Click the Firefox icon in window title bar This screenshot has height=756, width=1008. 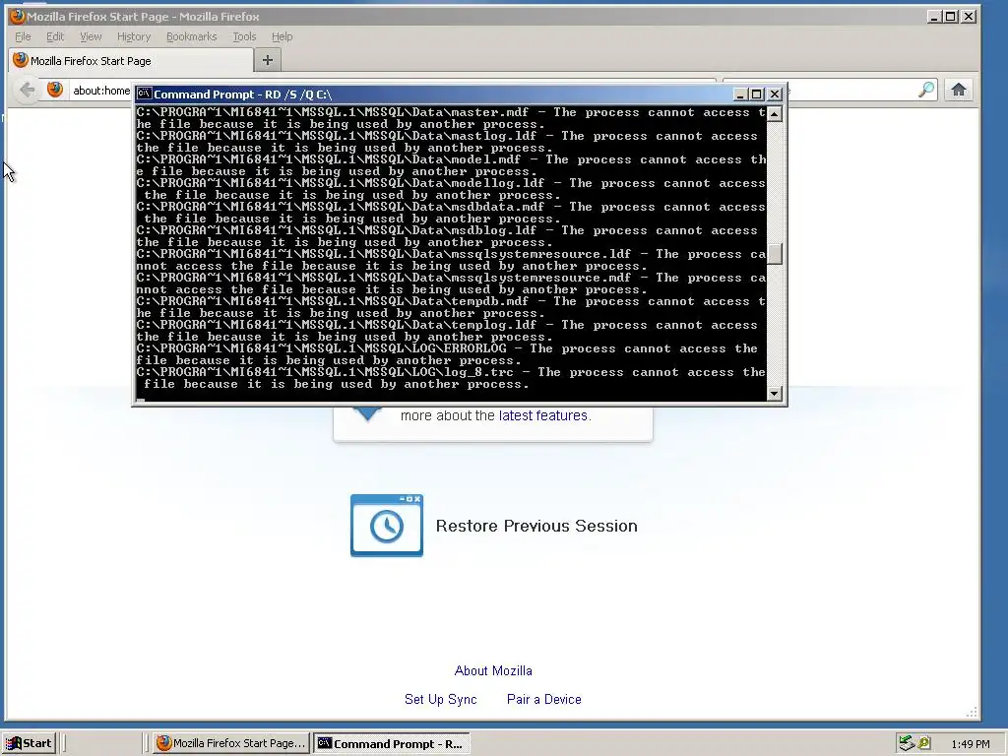pos(17,16)
